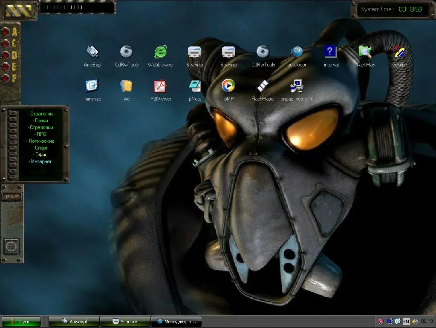436x328 pixels.
Task: Choose RPG in the side menu
Action: (x=40, y=134)
